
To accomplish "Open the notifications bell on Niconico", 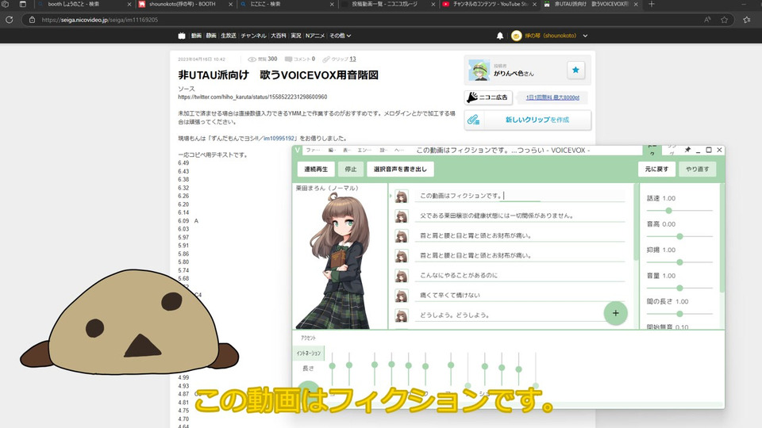I will click(499, 36).
